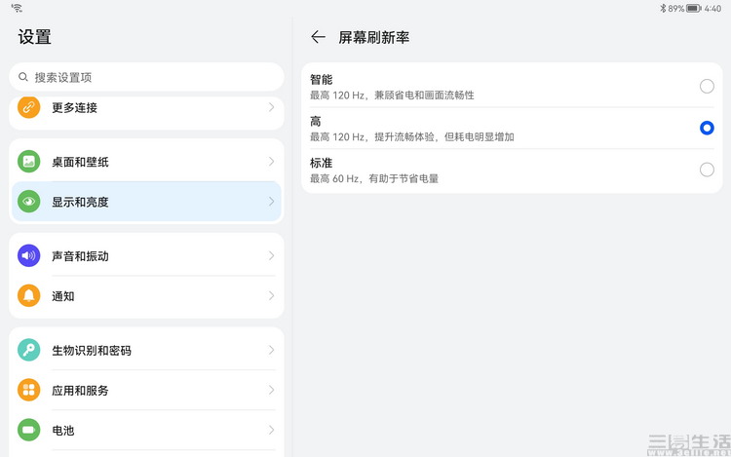
Task: Click the yellow bell icon for 通知
Action: pos(29,296)
